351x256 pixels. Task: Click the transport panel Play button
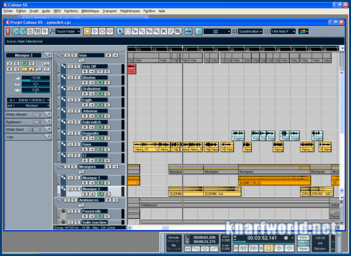coord(279,248)
